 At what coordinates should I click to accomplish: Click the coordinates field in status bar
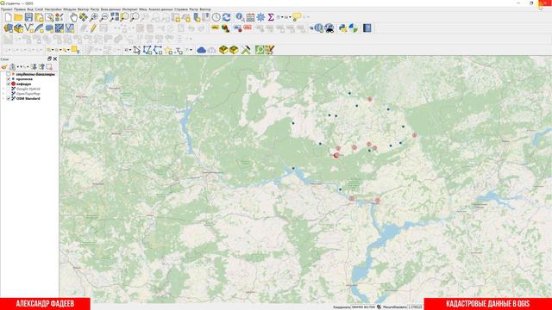pyautogui.click(x=363, y=307)
